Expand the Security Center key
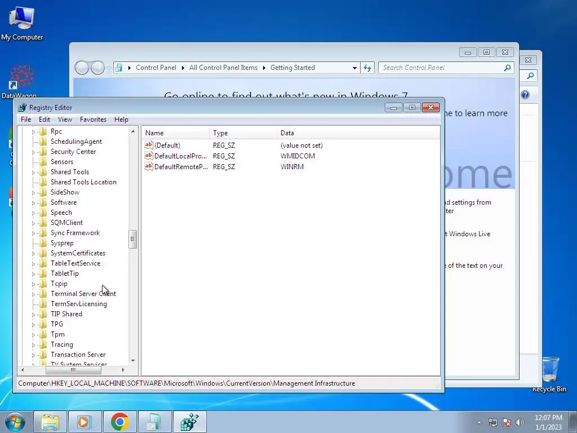The width and height of the screenshot is (577, 433). [33, 152]
